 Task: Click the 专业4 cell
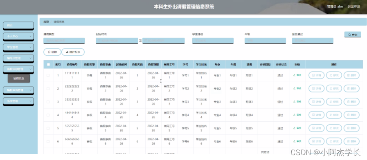click(217, 115)
